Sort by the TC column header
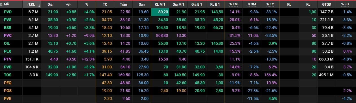This screenshot has width=356, height=103. (x=105, y=5)
